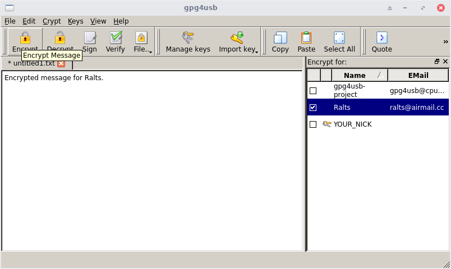
Task: Click the YOUR_NICK key name
Action: tap(353, 124)
